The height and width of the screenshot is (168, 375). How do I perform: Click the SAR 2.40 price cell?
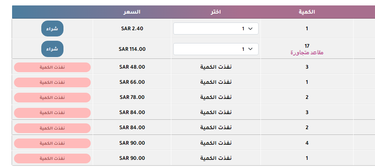(132, 29)
